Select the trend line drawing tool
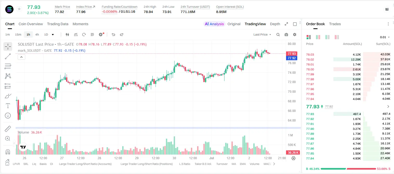Viewport: 394px width, 174px height. coord(8,56)
